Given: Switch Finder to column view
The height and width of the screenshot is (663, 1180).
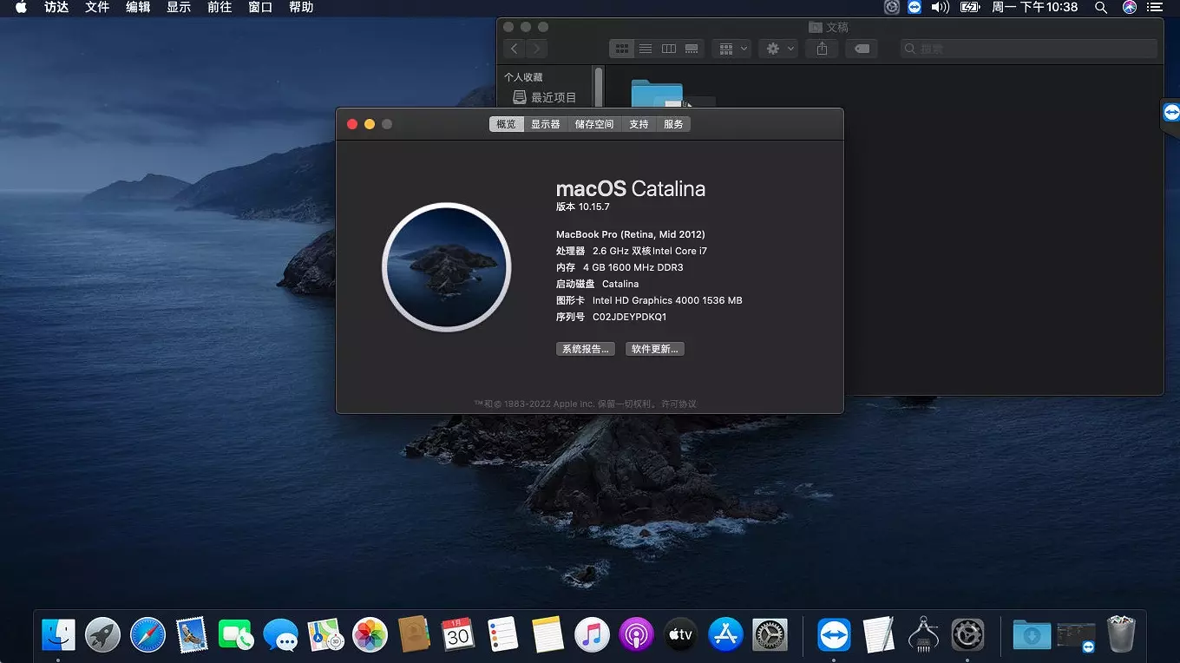Looking at the screenshot, I should [x=668, y=49].
